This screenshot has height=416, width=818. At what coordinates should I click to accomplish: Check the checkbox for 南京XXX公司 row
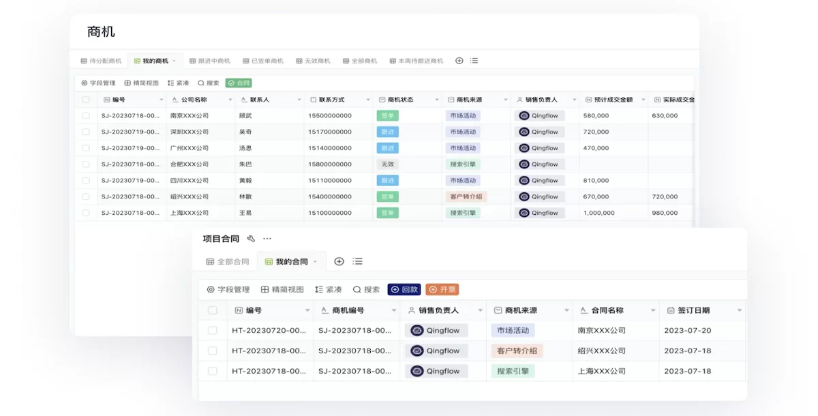tap(85, 115)
